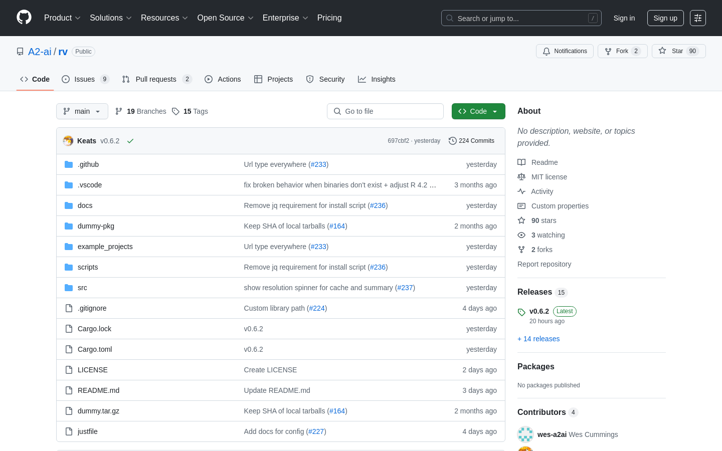Switch to the Actions tab

(223, 79)
